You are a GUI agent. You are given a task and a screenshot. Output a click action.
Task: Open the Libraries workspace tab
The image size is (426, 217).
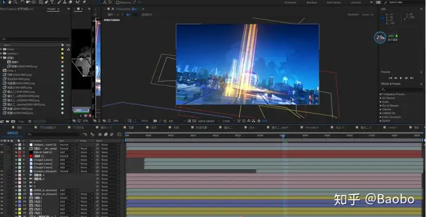click(356, 2)
